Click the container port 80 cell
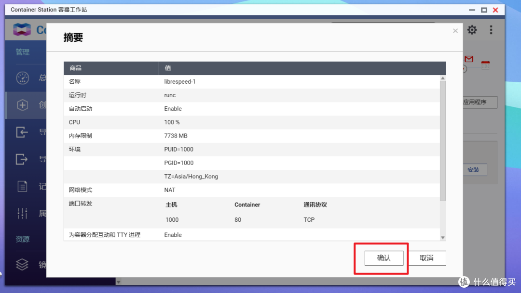 coord(238,220)
